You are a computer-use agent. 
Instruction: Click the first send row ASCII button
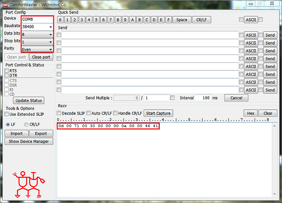coord(251,35)
